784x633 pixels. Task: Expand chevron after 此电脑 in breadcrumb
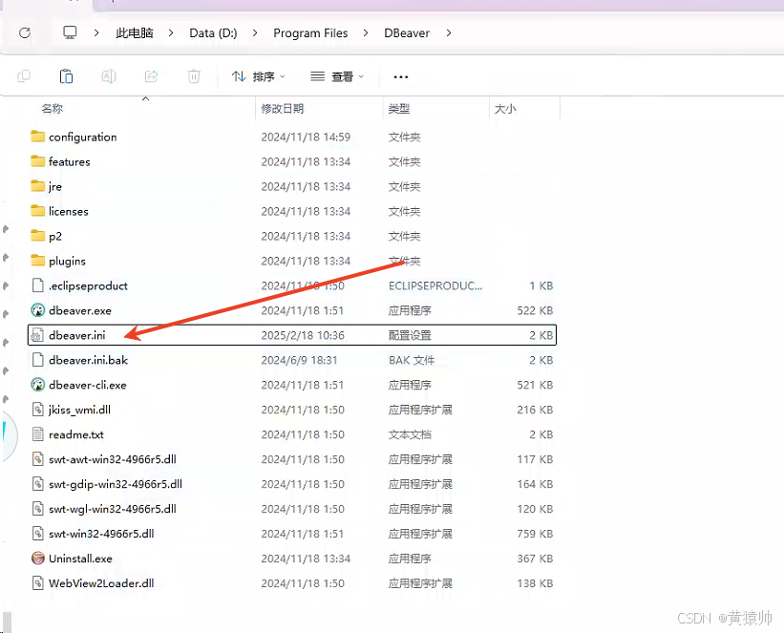pyautogui.click(x=171, y=33)
